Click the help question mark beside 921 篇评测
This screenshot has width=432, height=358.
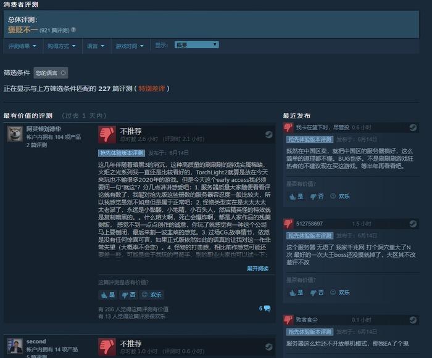[x=73, y=30]
